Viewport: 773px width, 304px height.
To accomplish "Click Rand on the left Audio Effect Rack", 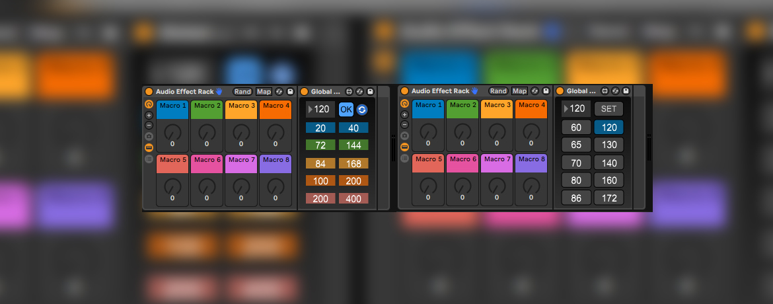I will 242,91.
